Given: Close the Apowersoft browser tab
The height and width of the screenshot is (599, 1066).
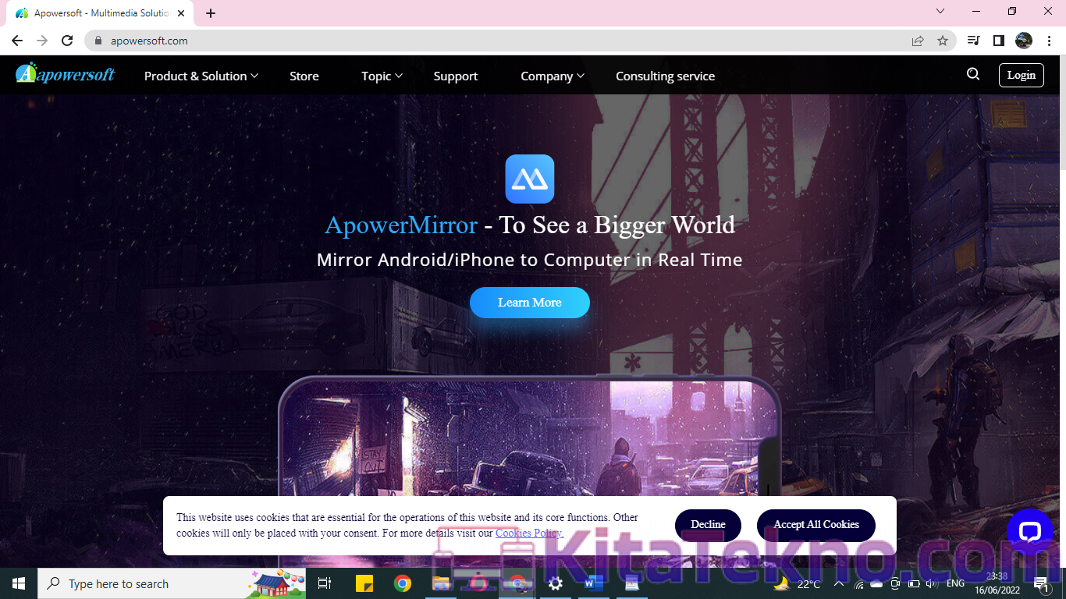Looking at the screenshot, I should 181,13.
